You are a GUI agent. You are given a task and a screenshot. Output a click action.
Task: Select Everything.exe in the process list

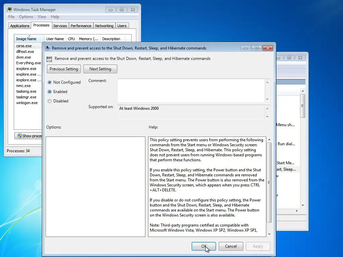coord(28,63)
